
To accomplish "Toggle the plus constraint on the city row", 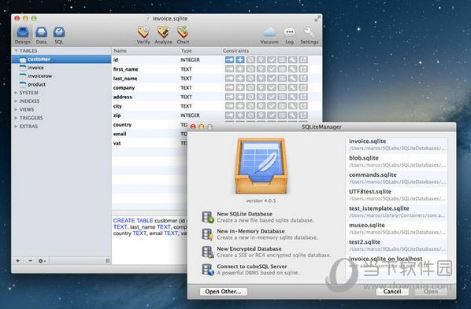I will pyautogui.click(x=240, y=106).
